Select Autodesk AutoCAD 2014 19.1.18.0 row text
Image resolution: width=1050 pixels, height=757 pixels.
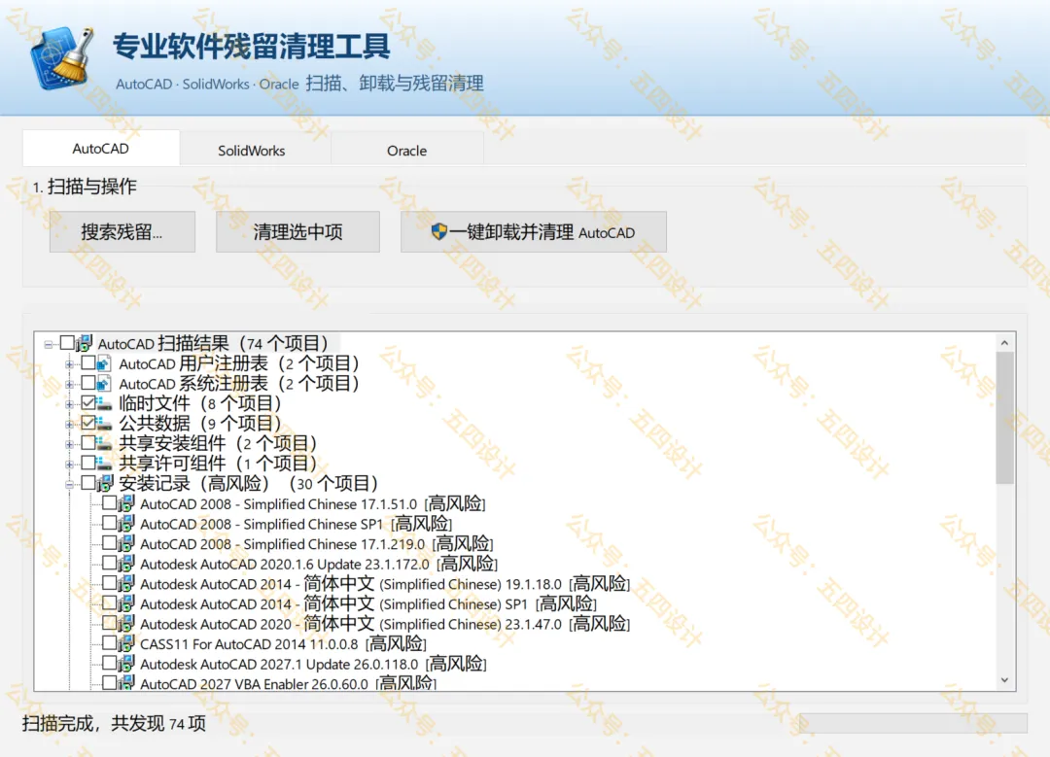click(385, 584)
